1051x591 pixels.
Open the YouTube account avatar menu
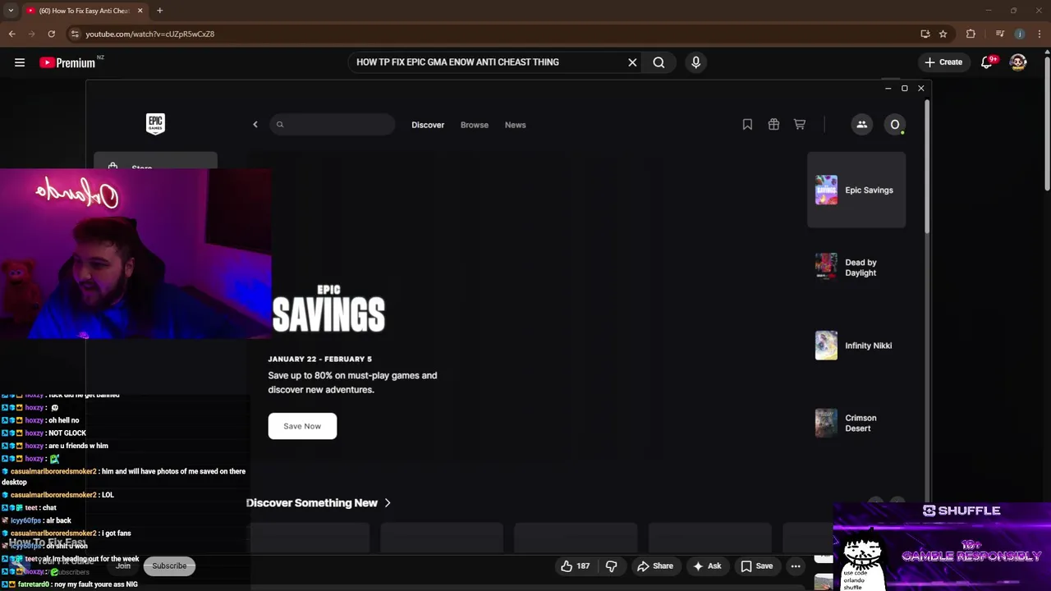click(1018, 62)
